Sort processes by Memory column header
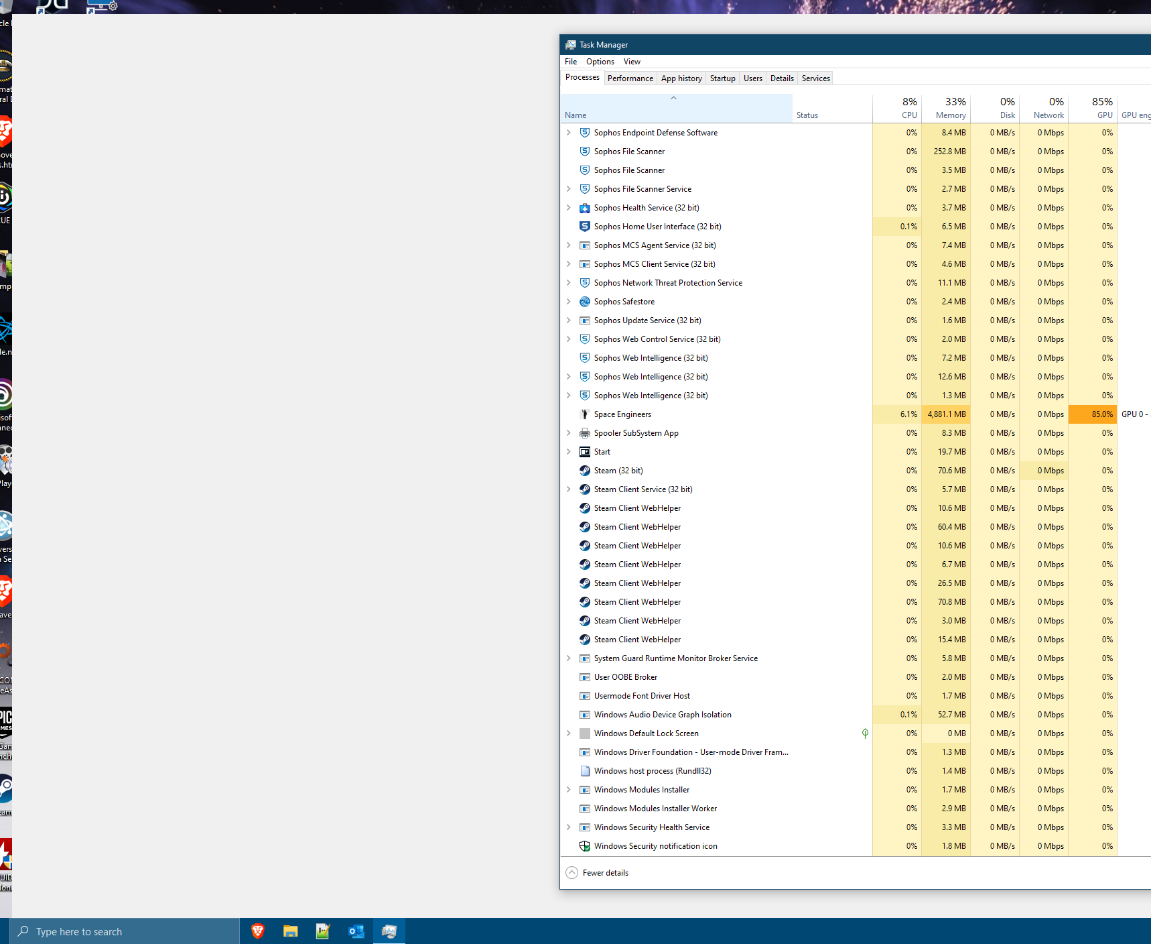 click(x=946, y=109)
